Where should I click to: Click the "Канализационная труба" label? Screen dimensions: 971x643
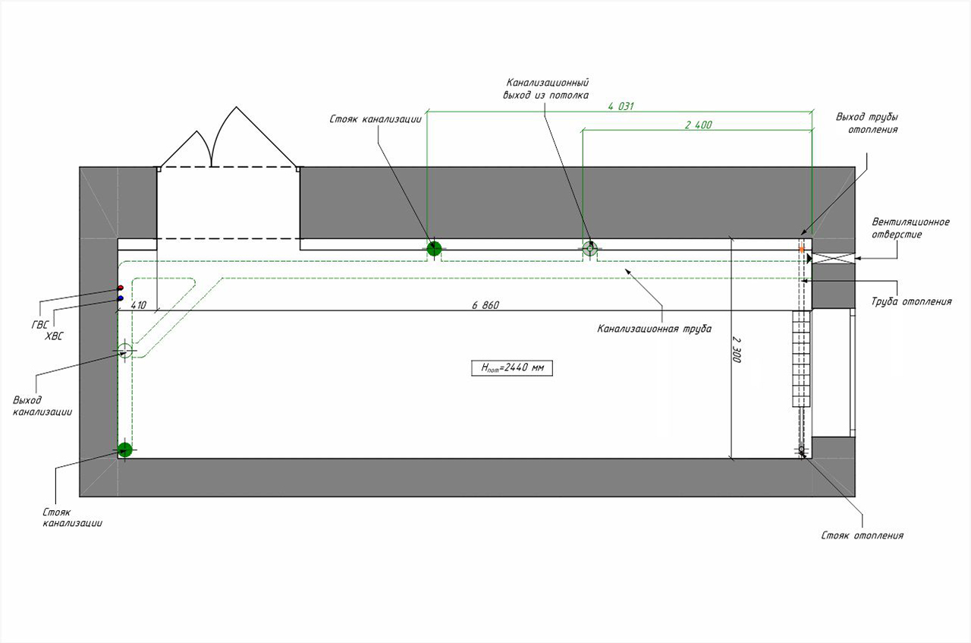(653, 329)
